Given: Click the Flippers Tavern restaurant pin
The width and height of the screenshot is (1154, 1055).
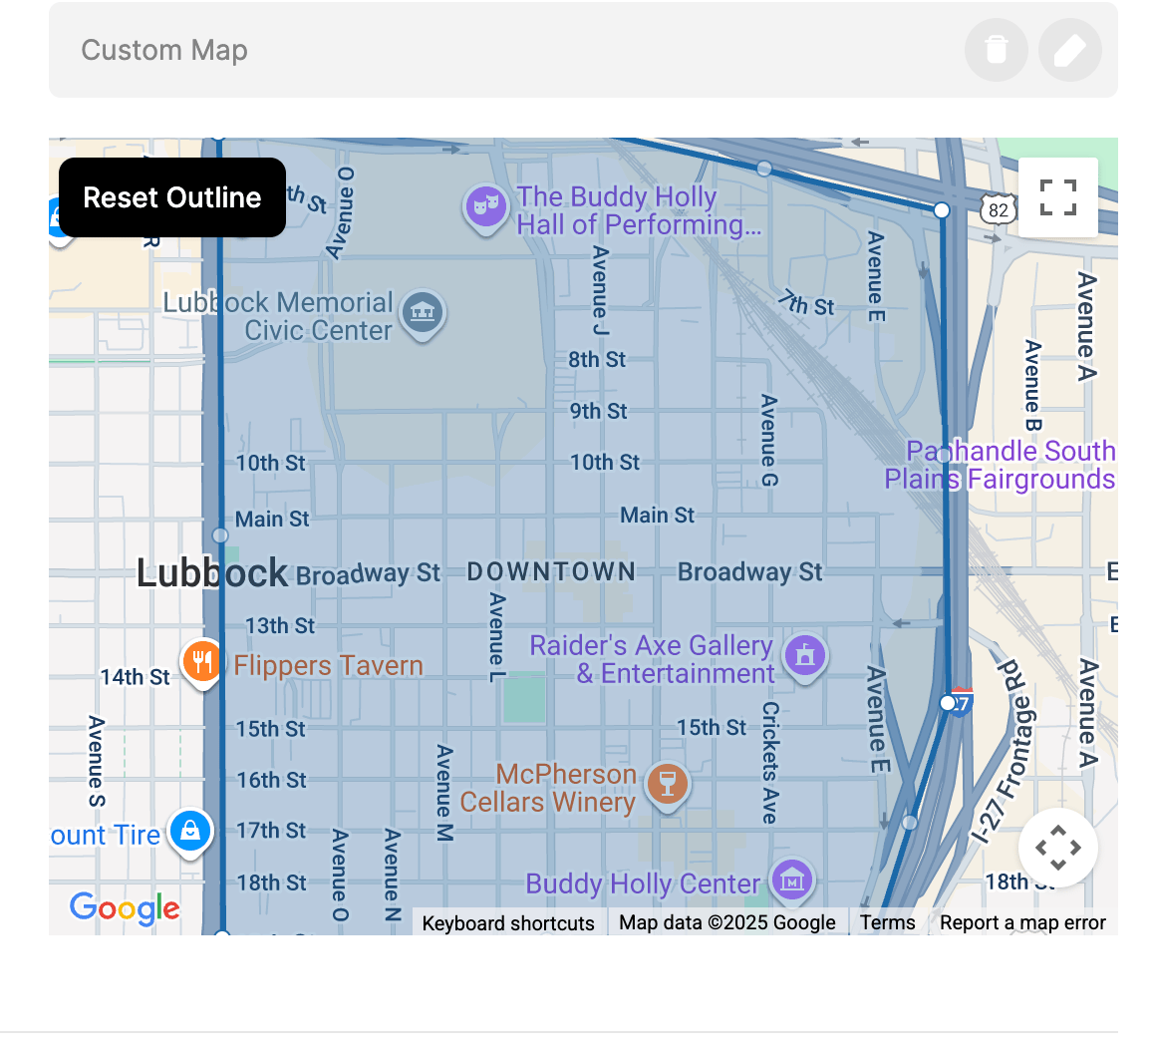Looking at the screenshot, I should pos(201,662).
